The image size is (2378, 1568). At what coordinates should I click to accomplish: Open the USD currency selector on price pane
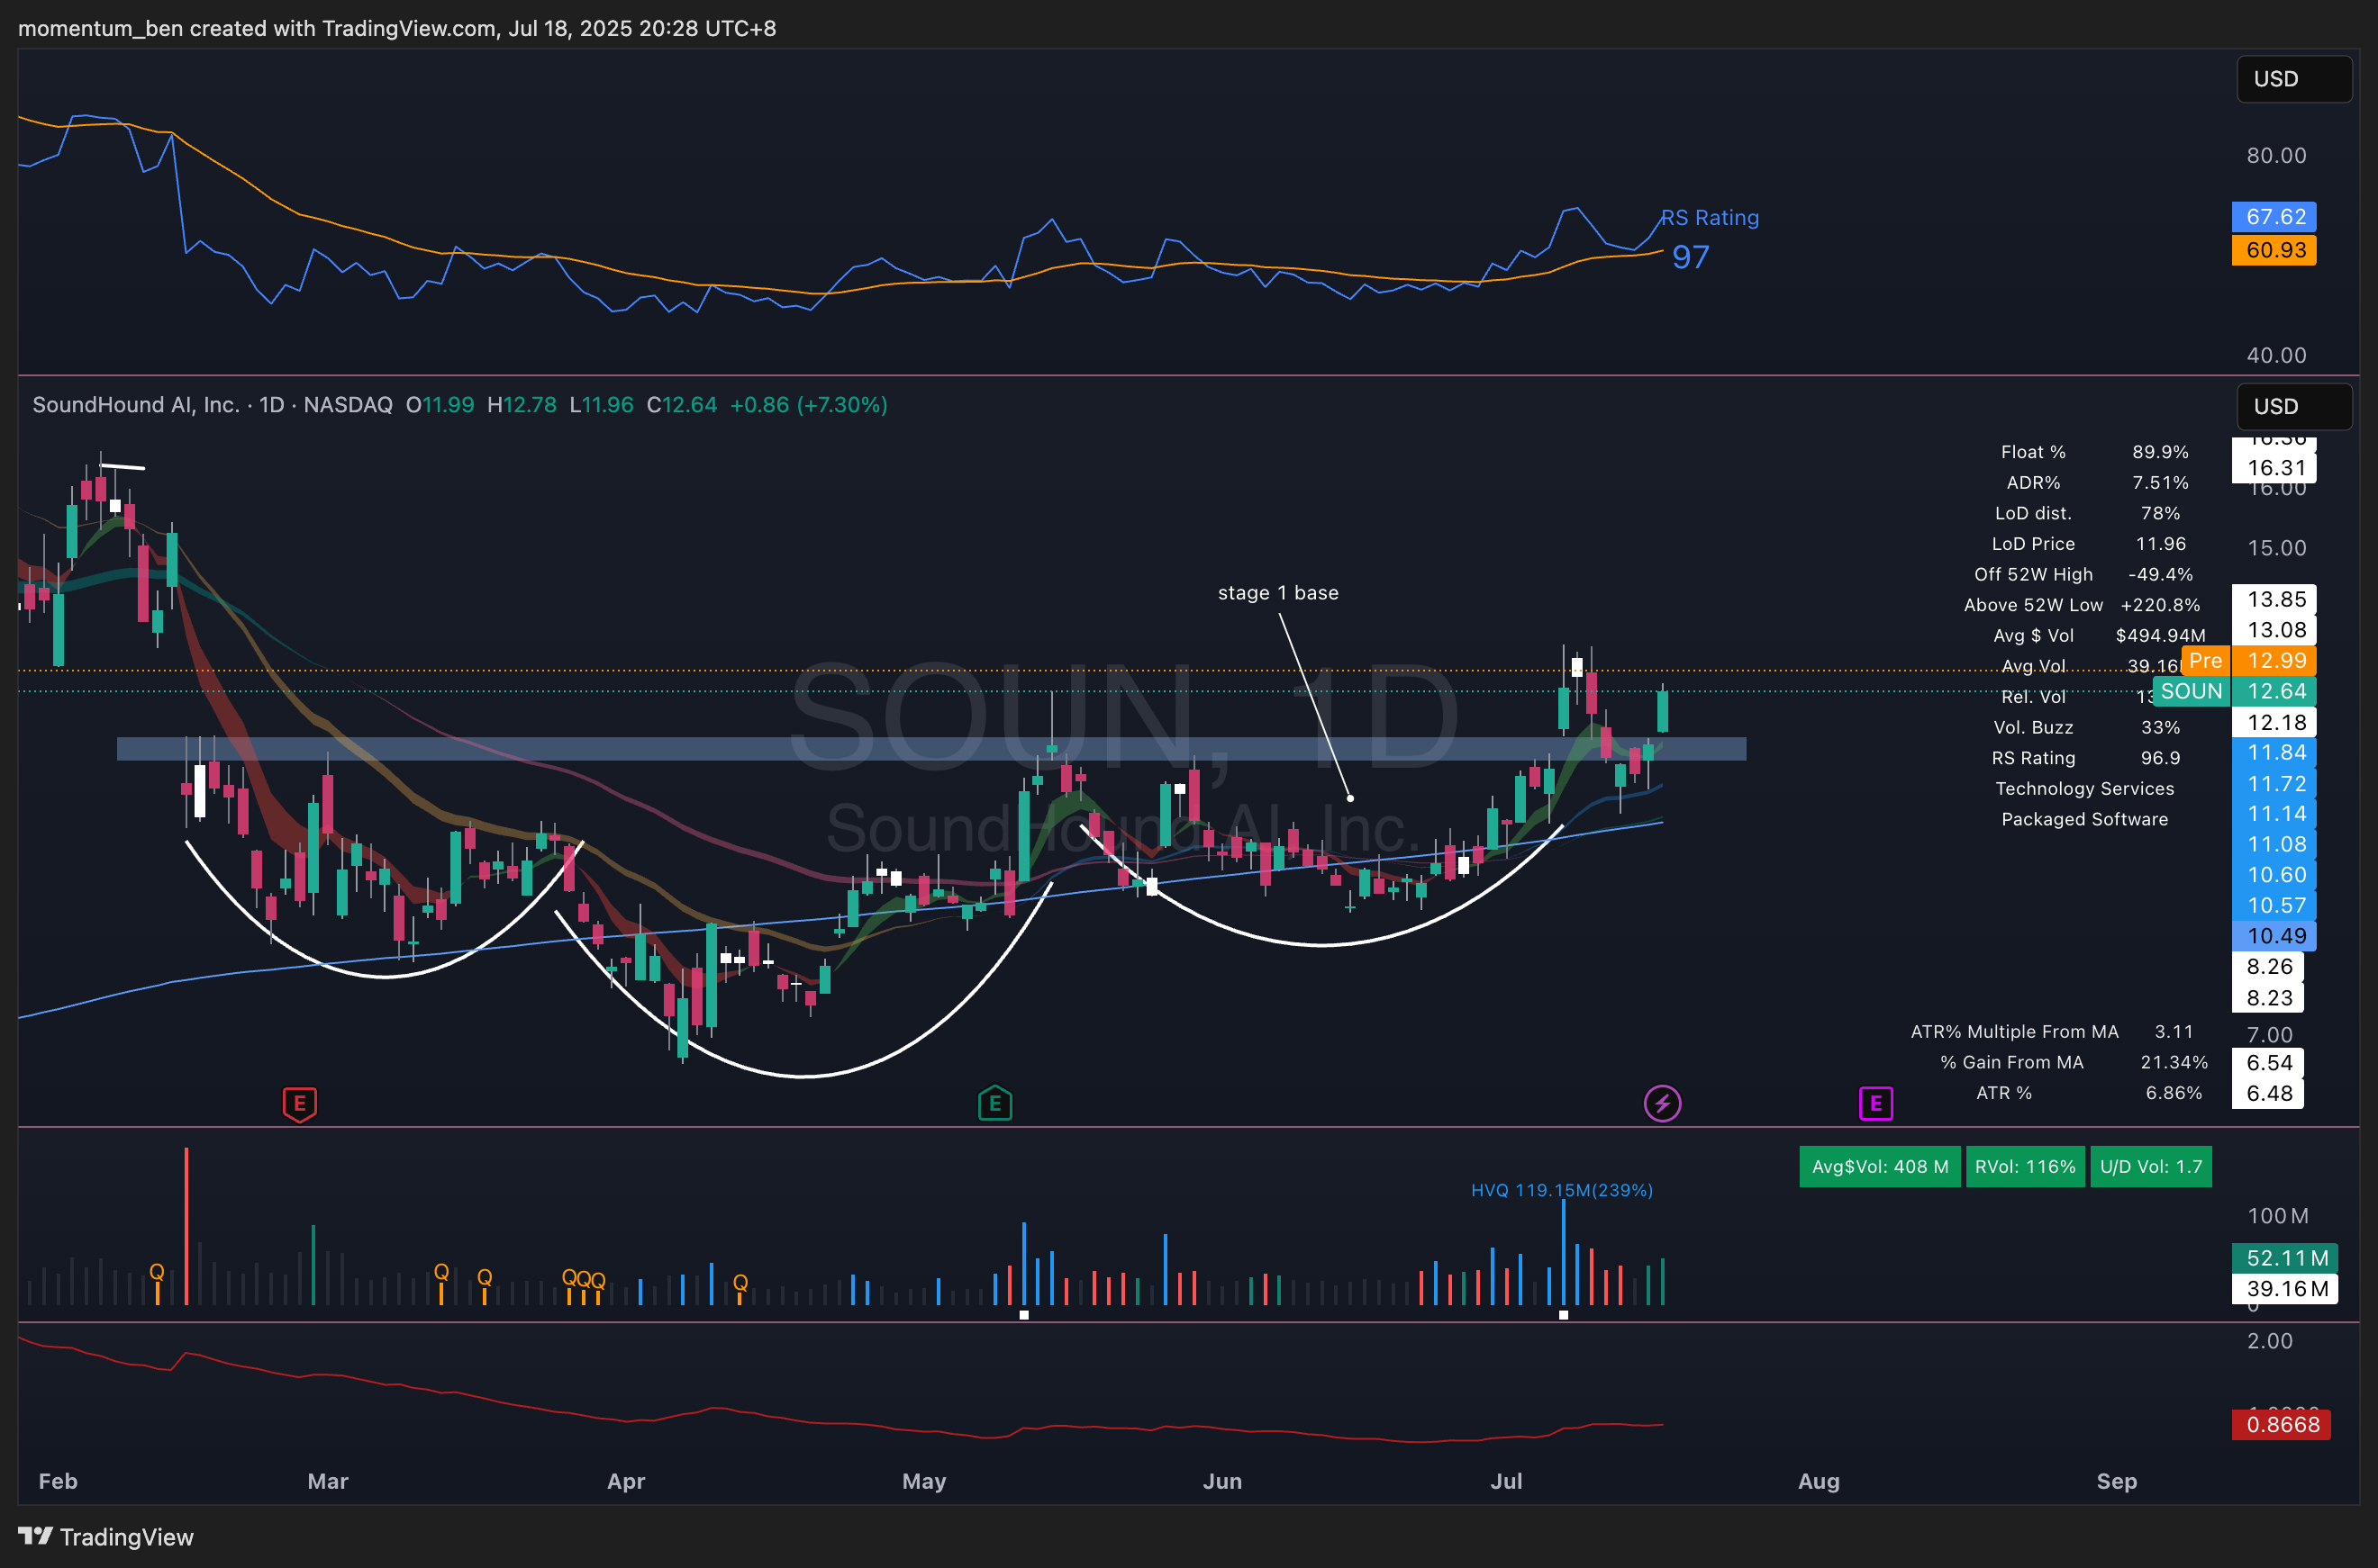(x=2292, y=406)
